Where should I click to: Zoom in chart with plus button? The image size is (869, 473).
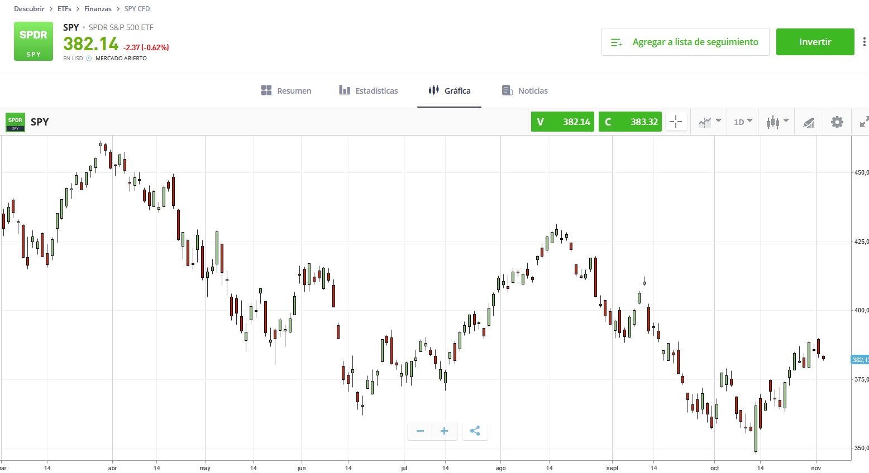[x=444, y=431]
